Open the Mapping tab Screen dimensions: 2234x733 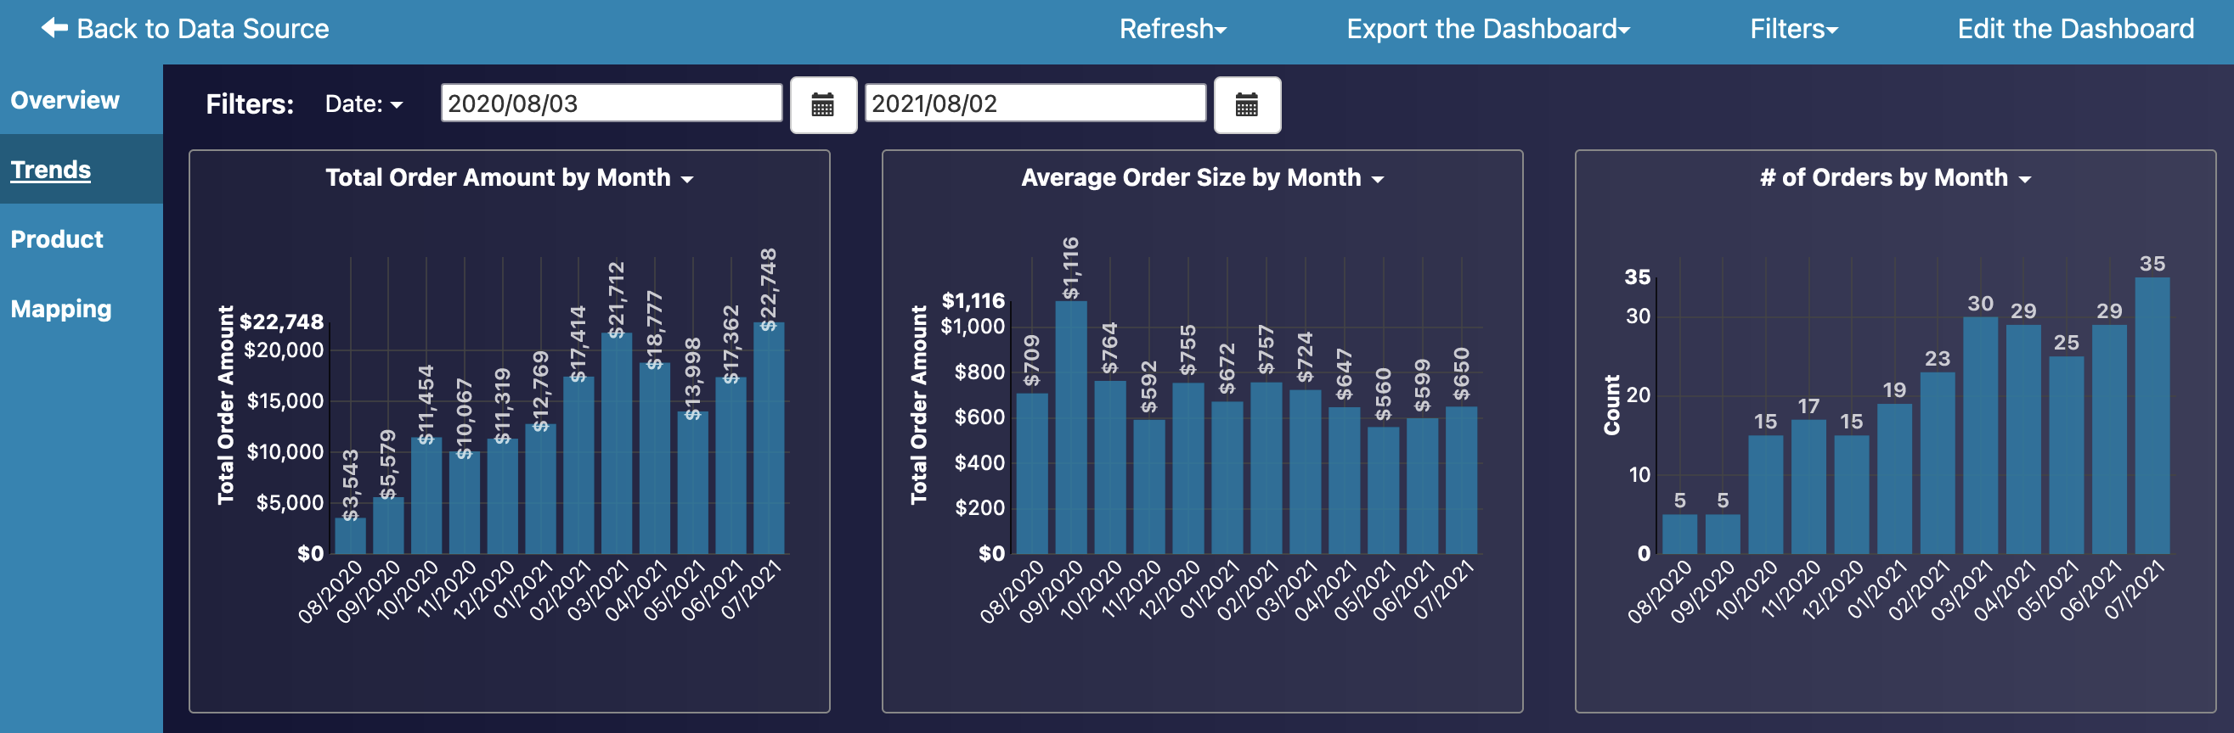tap(61, 310)
